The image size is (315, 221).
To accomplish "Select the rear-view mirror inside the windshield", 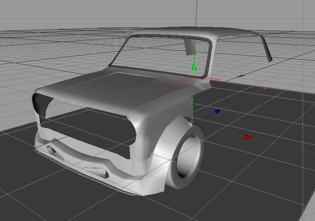I will (x=189, y=46).
